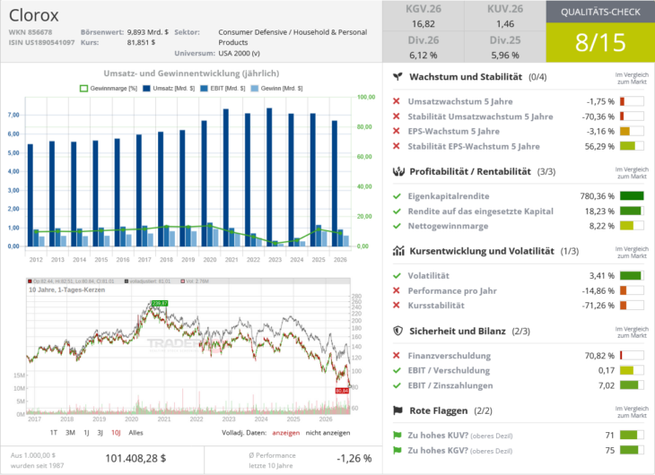Click the red X next to Finanzverschuldung

click(x=397, y=356)
